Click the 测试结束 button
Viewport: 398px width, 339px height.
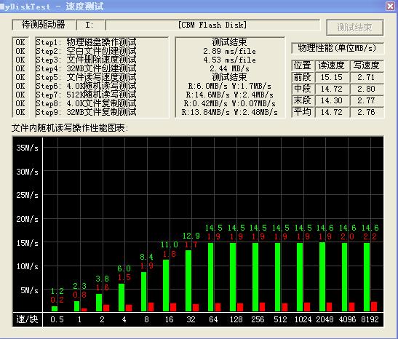[x=354, y=28]
